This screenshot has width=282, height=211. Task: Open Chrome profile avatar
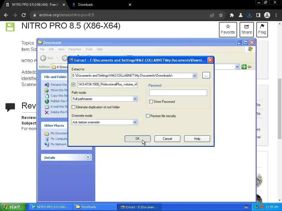coord(267,15)
